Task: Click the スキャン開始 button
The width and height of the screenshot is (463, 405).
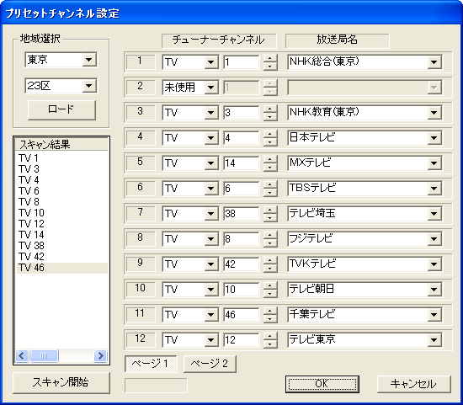Action: point(61,382)
